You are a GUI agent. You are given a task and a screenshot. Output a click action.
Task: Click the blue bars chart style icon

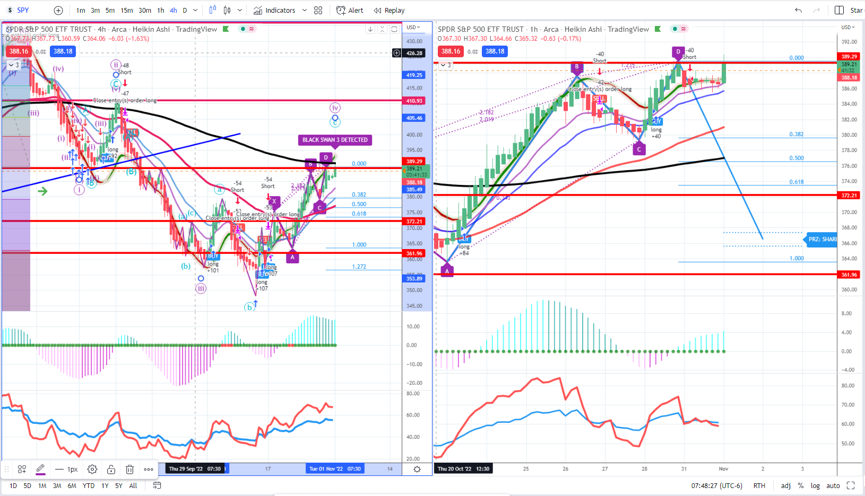213,10
